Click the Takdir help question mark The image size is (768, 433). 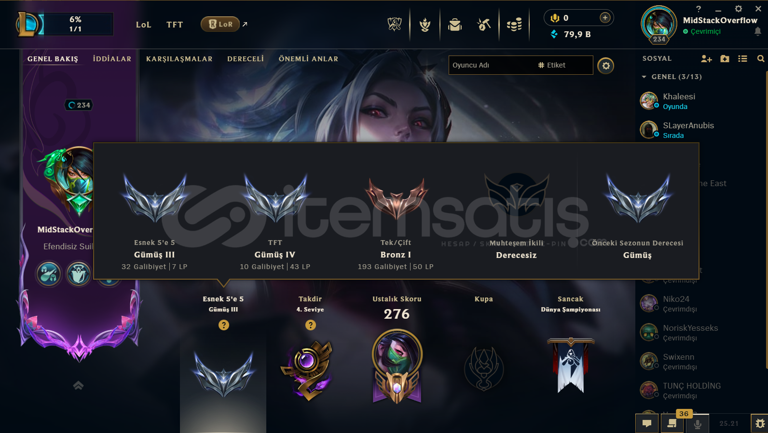coord(311,325)
